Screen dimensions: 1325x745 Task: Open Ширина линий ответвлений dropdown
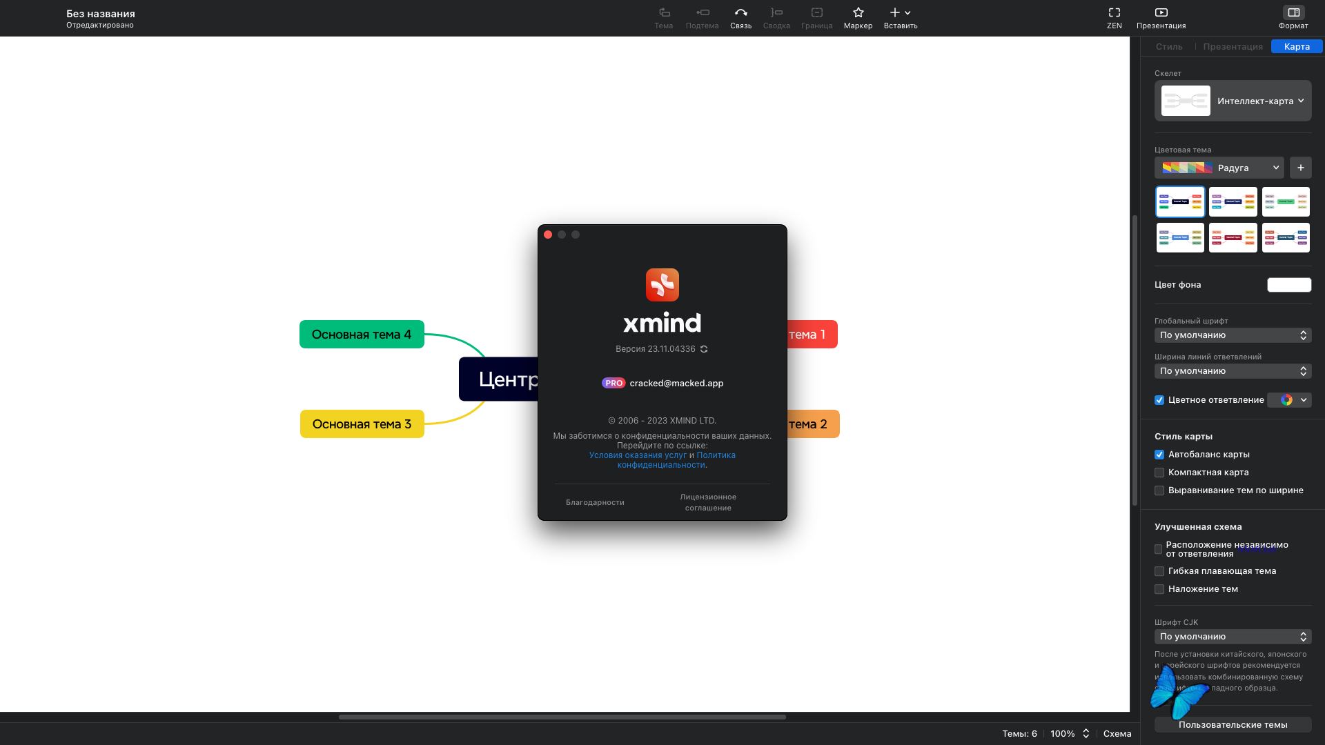1233,371
